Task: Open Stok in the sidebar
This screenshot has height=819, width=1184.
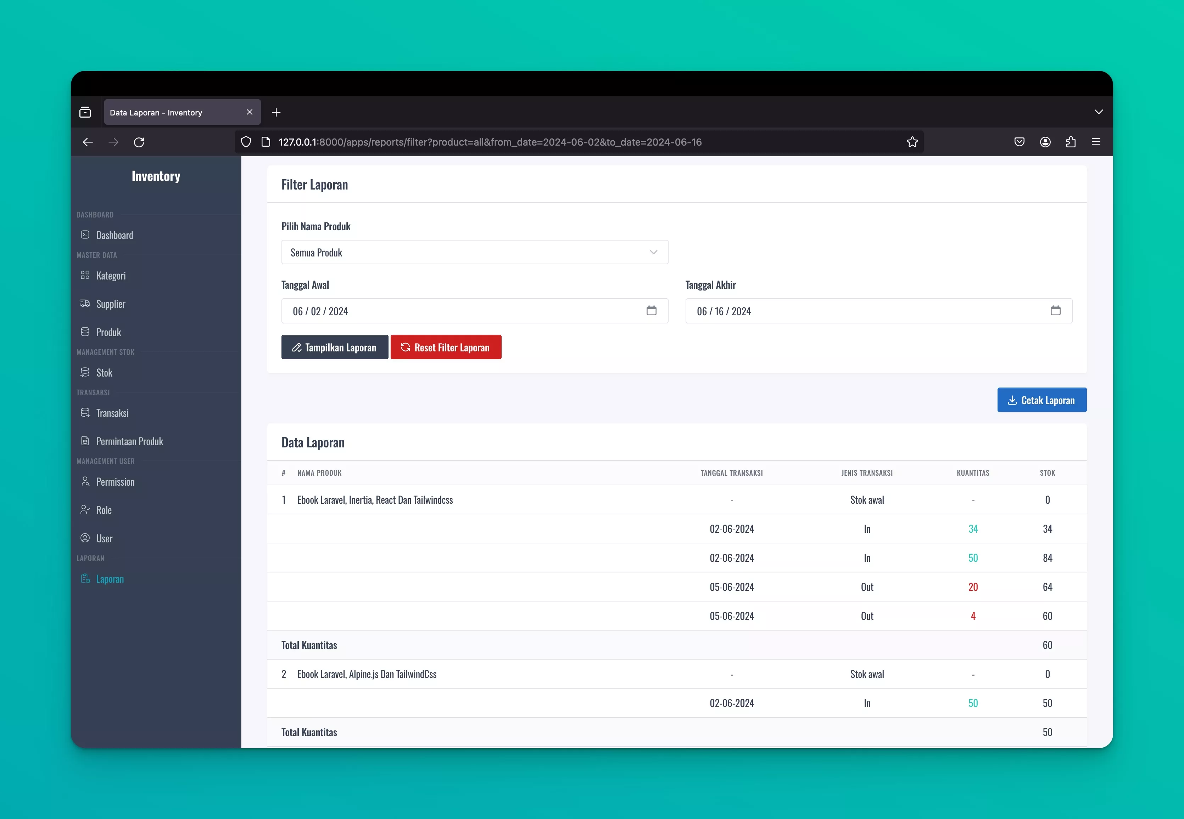Action: pos(104,373)
